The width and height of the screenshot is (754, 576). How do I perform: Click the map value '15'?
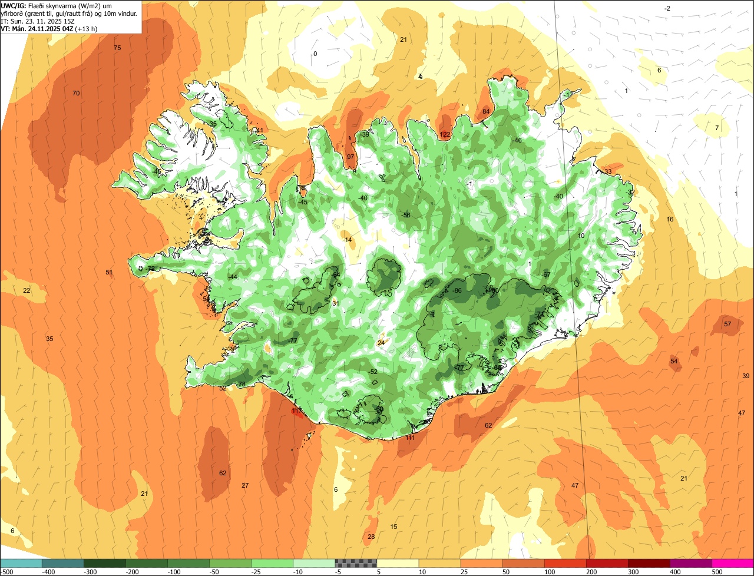tap(394, 527)
